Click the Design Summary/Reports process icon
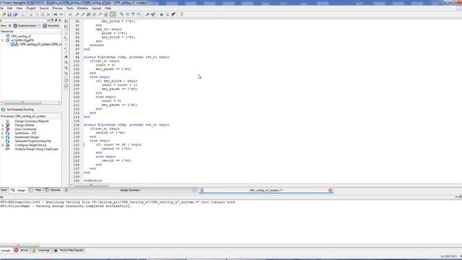Viewport: 462px width, 260px height. pyautogui.click(x=8, y=121)
